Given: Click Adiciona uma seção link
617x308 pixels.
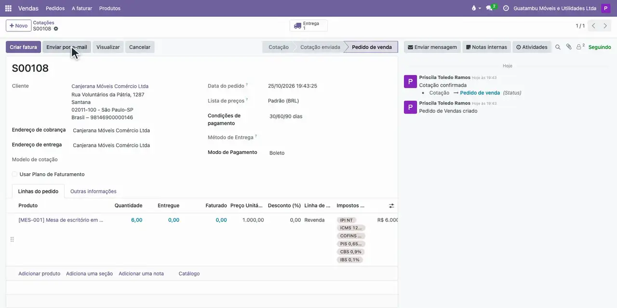Looking at the screenshot, I should coord(89,273).
